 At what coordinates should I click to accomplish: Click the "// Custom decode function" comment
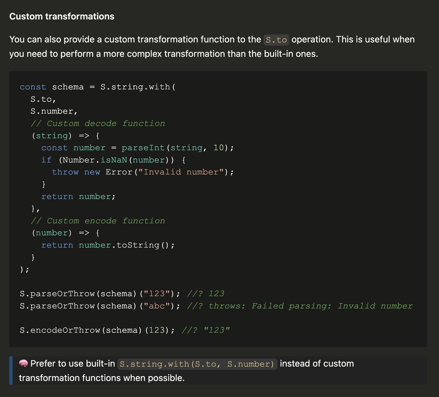(x=98, y=124)
